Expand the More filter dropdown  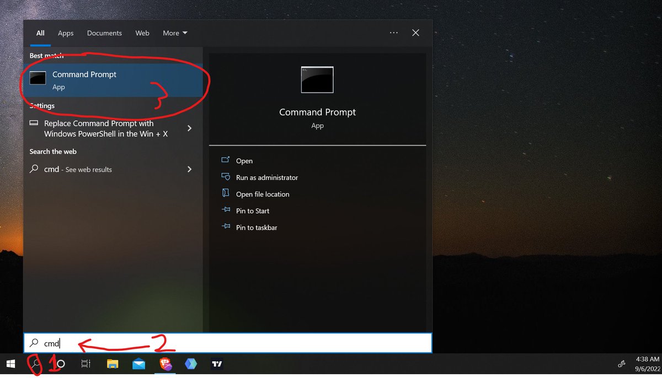(x=175, y=33)
